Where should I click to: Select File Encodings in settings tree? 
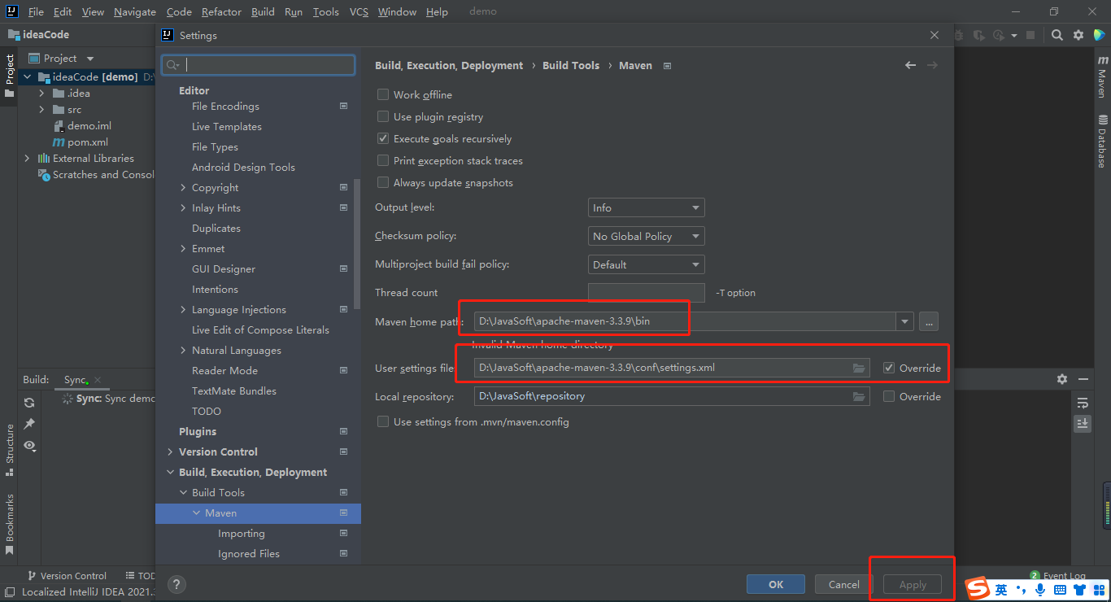[225, 106]
